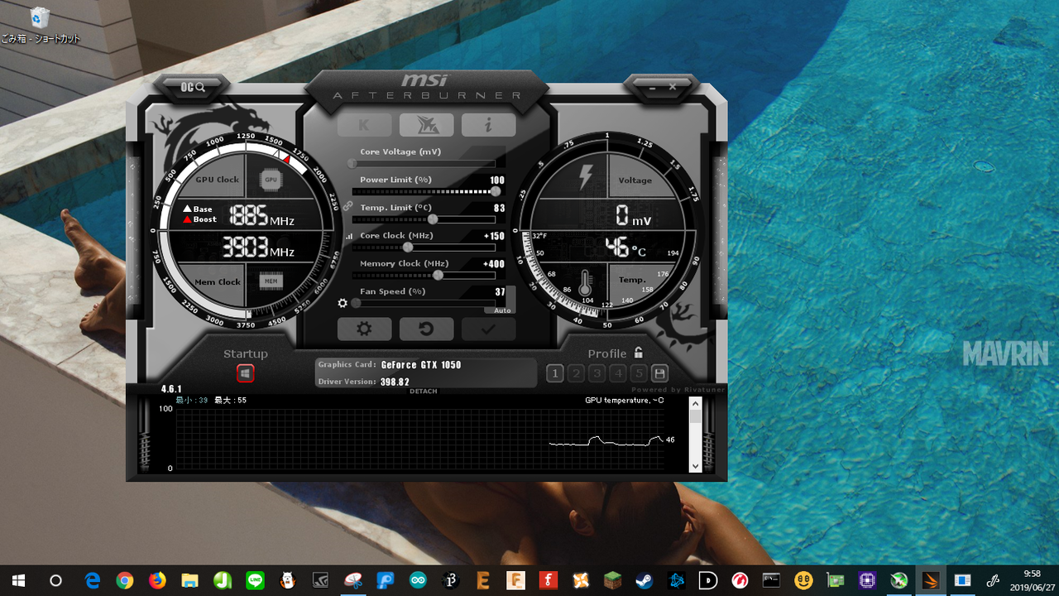This screenshot has width=1059, height=596.
Task: Launch Microsoft Edge from the taskbar
Action: tap(93, 579)
